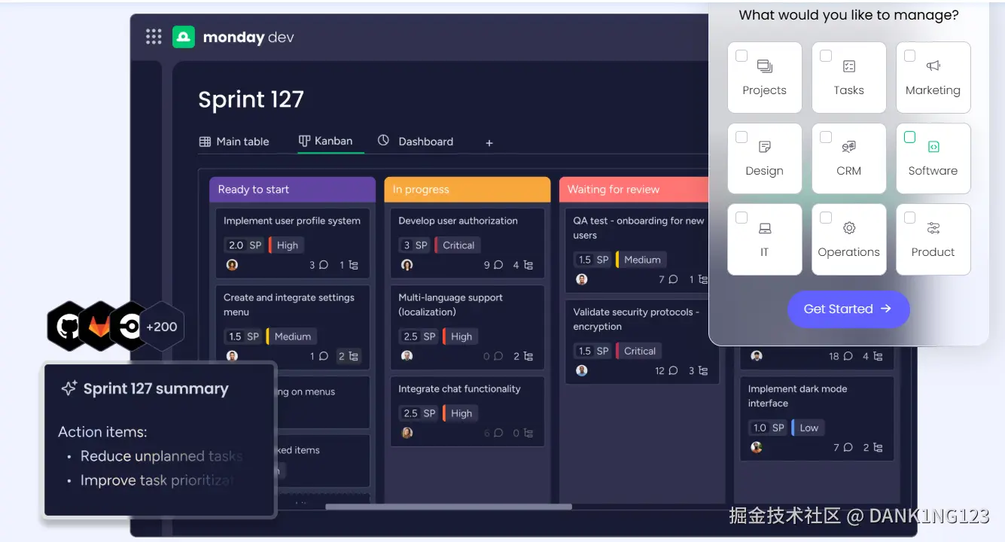
Task: Check the CRM checkbox
Action: pos(826,137)
